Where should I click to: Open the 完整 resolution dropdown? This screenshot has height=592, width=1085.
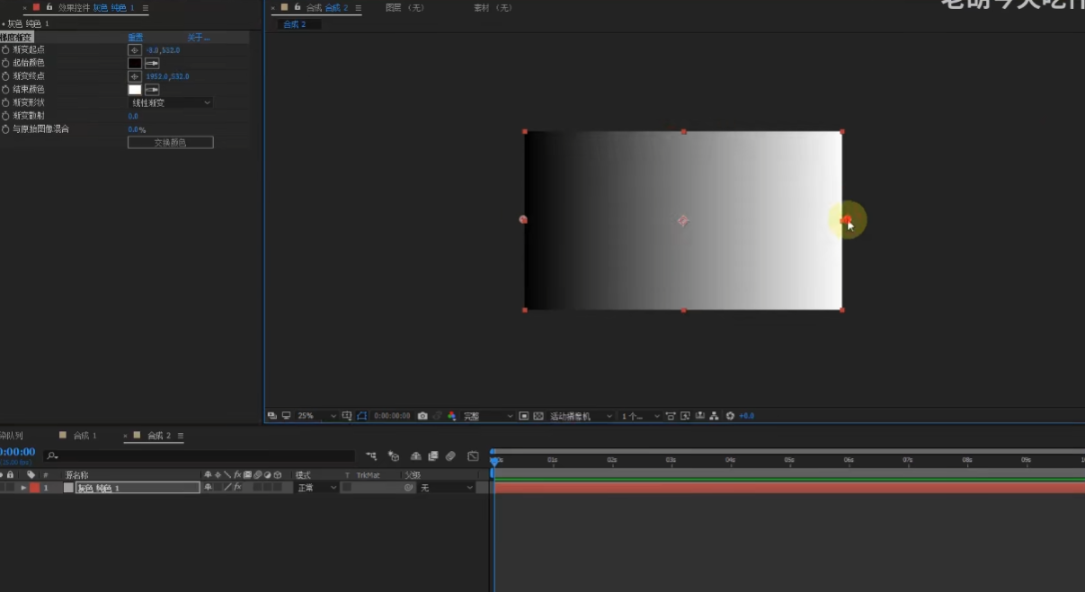point(489,416)
